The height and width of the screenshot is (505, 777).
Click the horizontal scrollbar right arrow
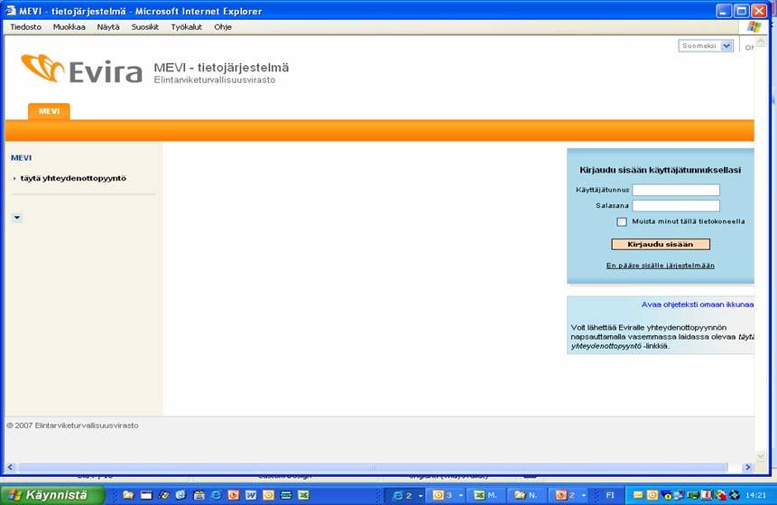[748, 467]
